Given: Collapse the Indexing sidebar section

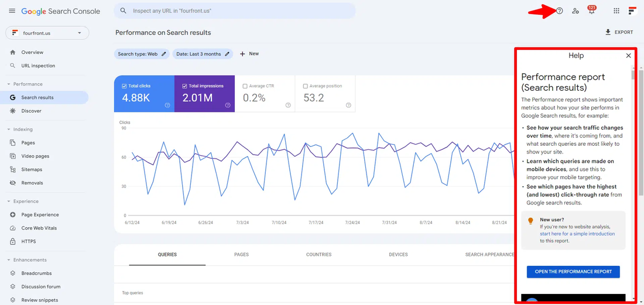Looking at the screenshot, I should (9, 129).
